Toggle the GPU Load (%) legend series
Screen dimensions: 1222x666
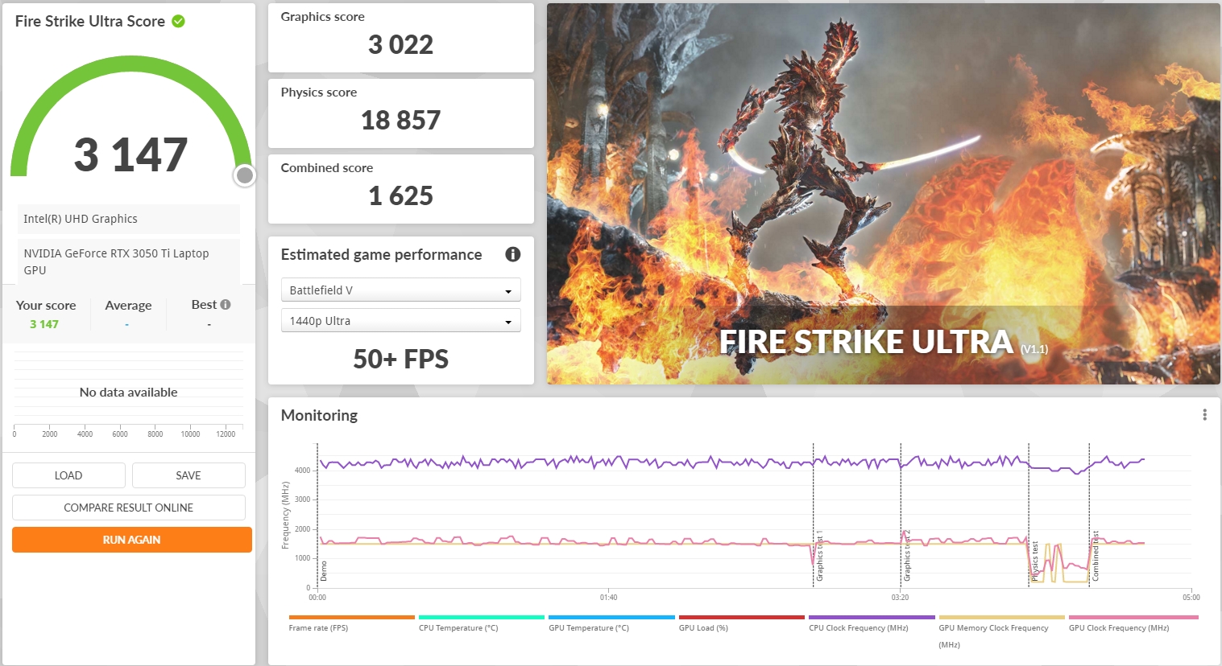(x=703, y=627)
